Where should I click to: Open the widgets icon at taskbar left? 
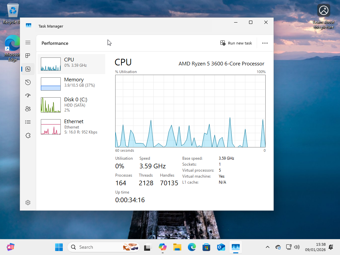10,247
